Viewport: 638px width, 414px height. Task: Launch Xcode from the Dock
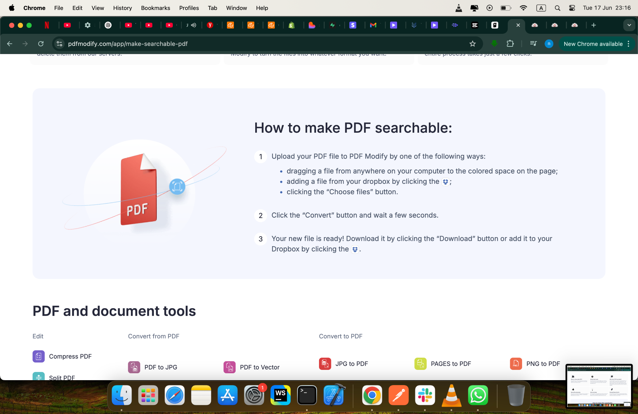334,395
